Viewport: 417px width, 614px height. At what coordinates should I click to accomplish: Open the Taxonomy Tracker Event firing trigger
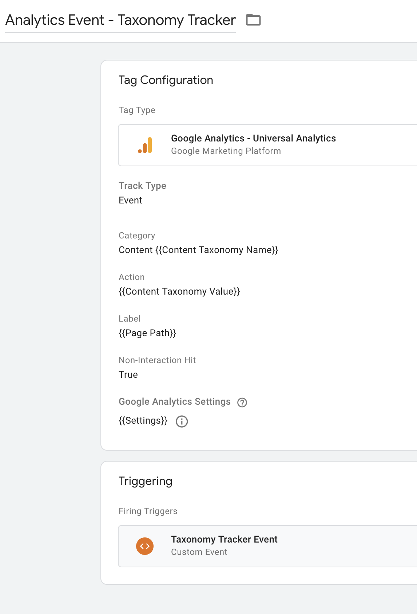224,539
